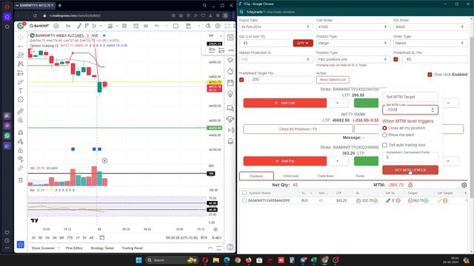Click the pencil edit SL icon in row
Image resolution: width=474 pixels, height=266 pixels.
coord(388,200)
